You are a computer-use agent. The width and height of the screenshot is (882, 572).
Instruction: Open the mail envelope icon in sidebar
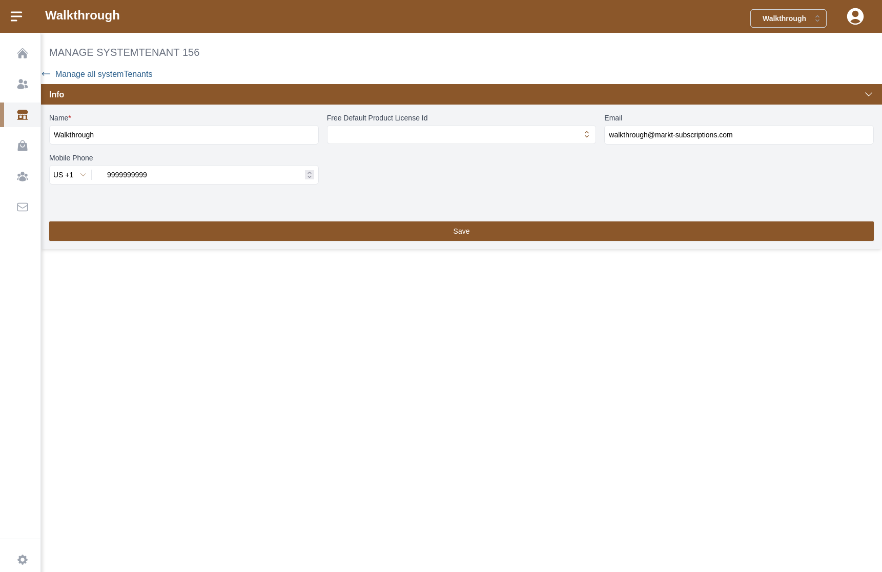click(22, 207)
